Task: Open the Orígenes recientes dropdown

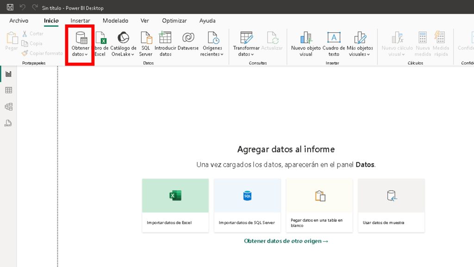Action: coord(212,54)
